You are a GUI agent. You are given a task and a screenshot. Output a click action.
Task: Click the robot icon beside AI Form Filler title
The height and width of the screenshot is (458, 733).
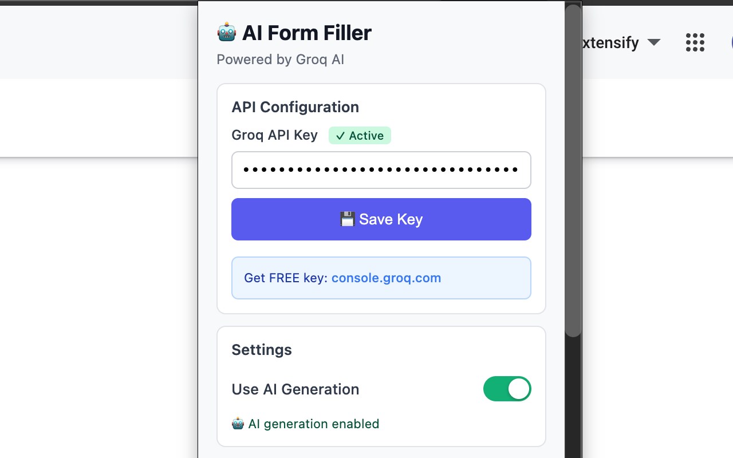point(227,33)
